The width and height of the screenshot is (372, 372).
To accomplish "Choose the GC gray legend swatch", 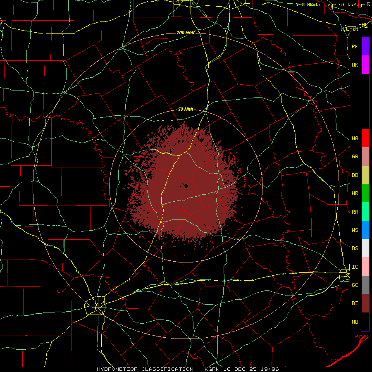I will pyautogui.click(x=365, y=285).
